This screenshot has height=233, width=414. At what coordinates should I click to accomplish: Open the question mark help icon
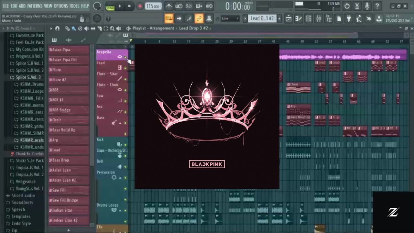[377, 6]
